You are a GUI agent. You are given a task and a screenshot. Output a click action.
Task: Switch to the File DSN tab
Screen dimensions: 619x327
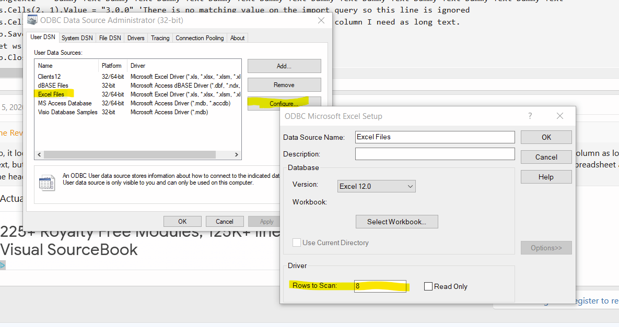click(x=110, y=38)
